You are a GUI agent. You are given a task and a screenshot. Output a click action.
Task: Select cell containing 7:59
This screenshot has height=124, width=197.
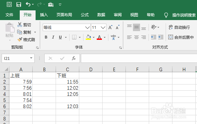click(21, 82)
